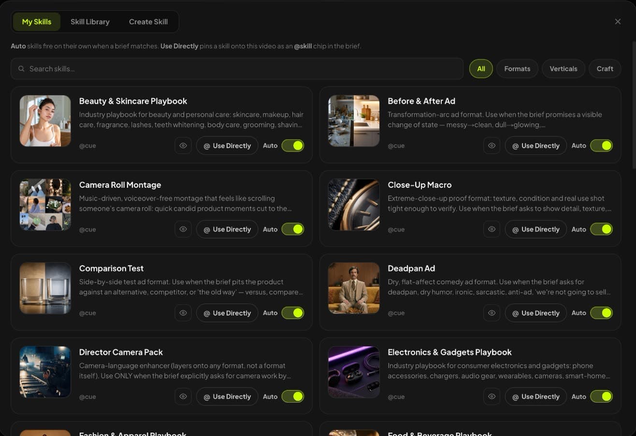Disable Auto on Electronics & Gadgets Playbook

click(601, 396)
